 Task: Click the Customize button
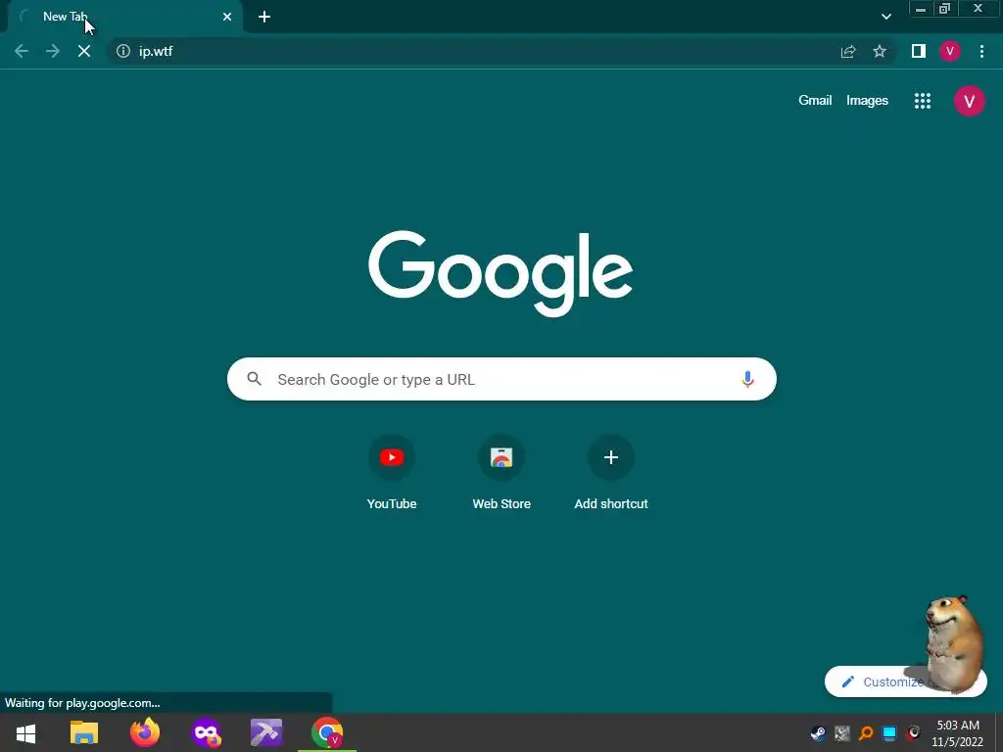coord(905,681)
